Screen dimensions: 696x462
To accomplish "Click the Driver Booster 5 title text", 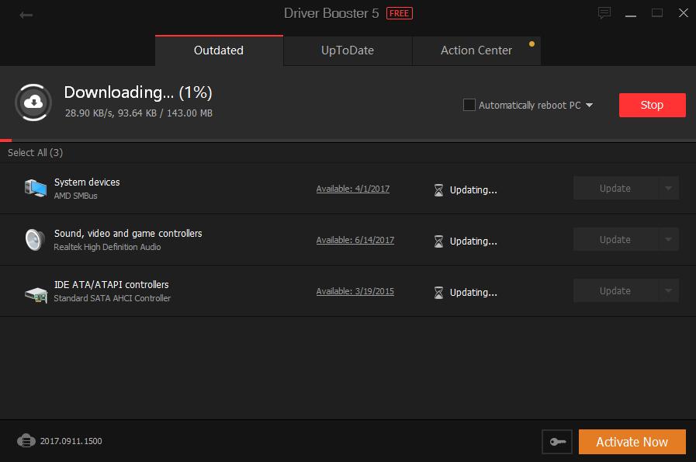I will (x=331, y=13).
